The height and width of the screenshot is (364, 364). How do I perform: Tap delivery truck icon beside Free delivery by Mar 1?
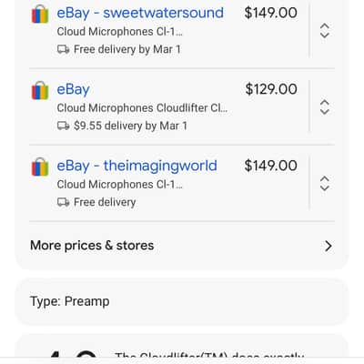tap(63, 49)
